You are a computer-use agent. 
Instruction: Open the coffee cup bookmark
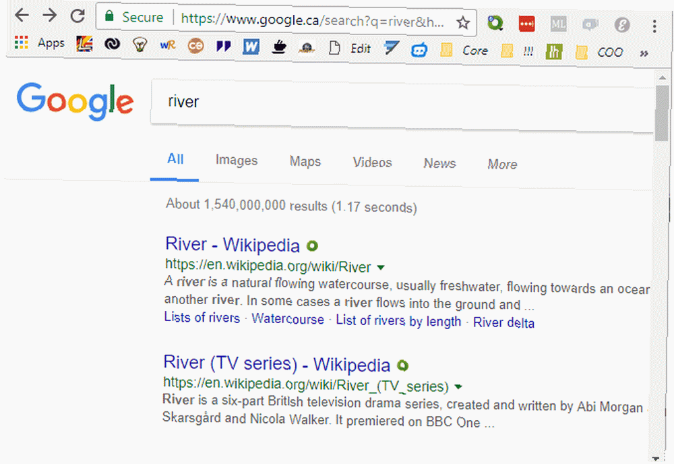pyautogui.click(x=279, y=47)
